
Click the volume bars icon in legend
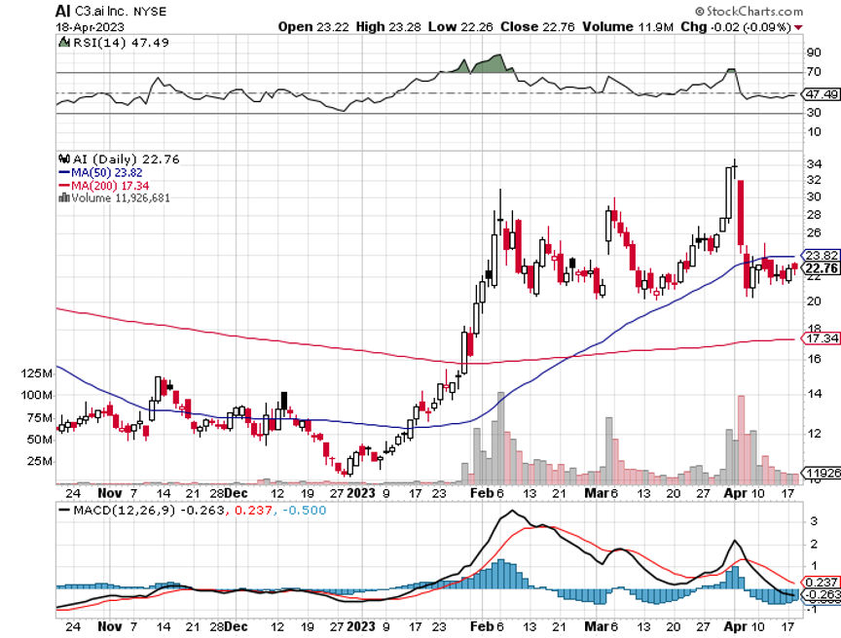point(64,197)
